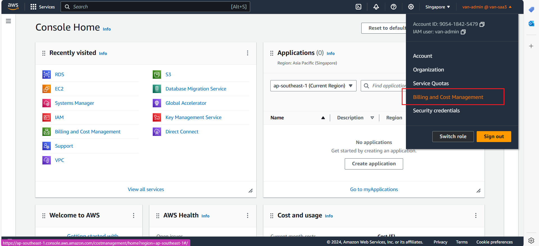Click the Create application button

(x=374, y=164)
